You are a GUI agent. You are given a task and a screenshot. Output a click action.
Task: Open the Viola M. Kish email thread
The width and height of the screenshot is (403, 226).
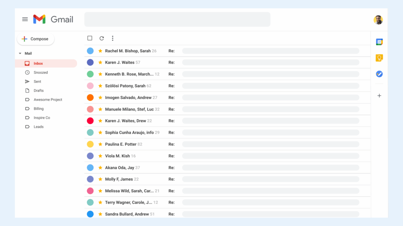click(x=227, y=156)
